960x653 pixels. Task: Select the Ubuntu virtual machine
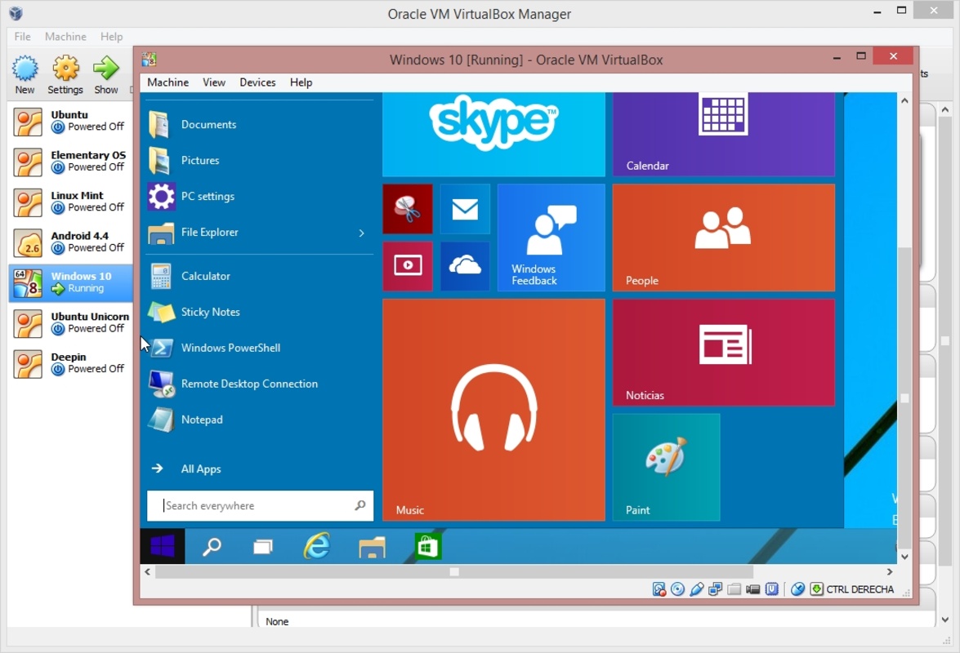[70, 121]
